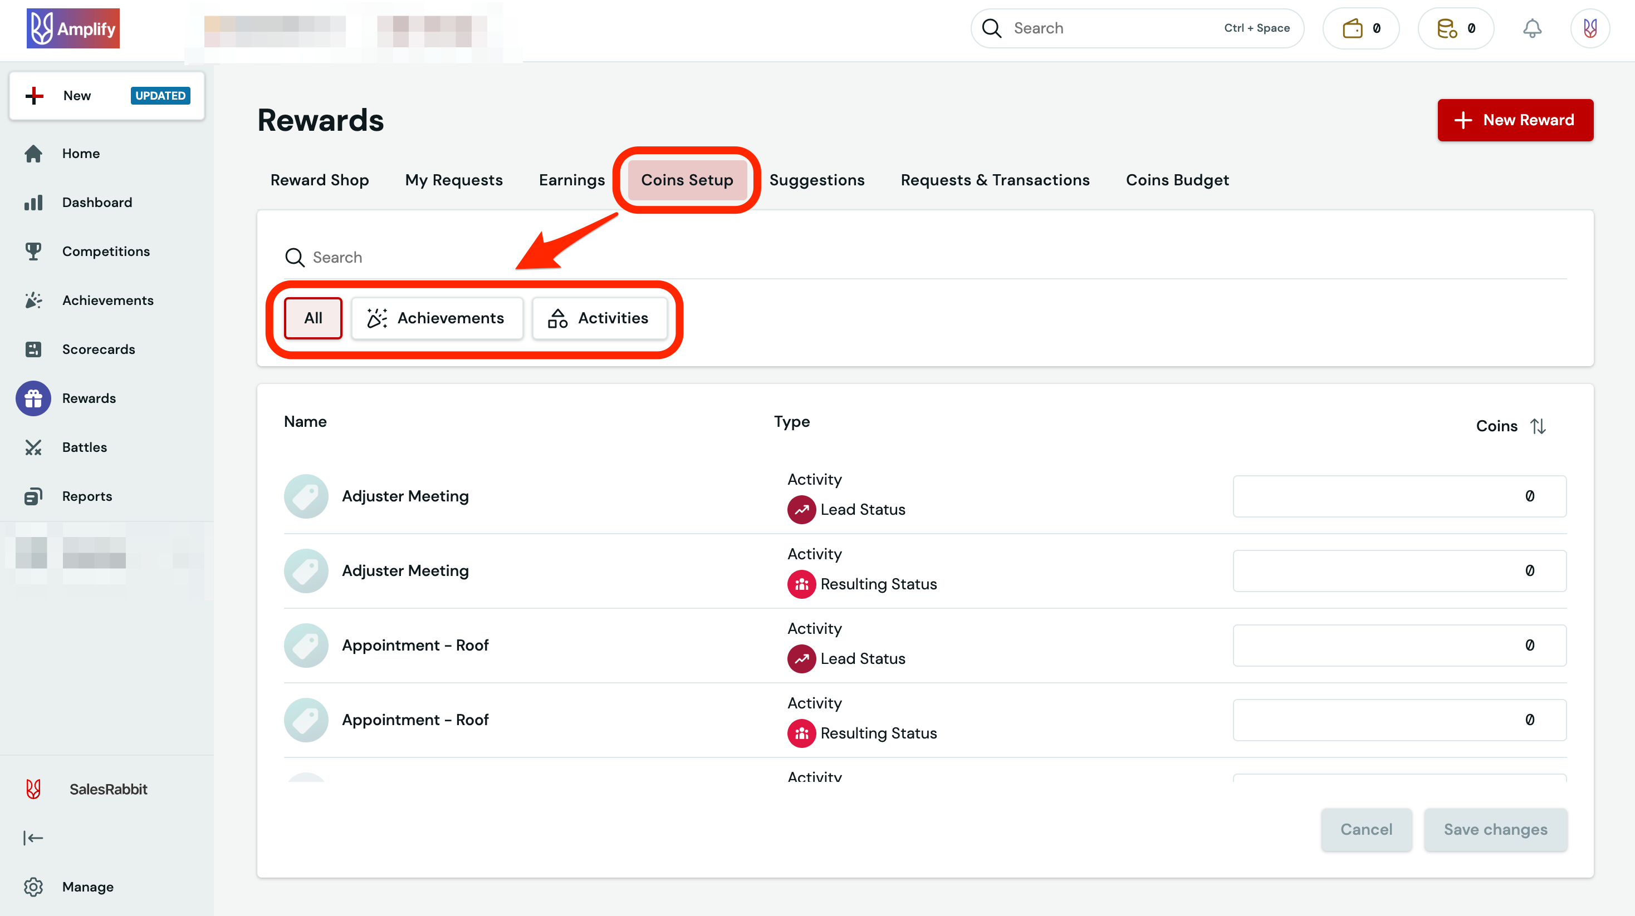Viewport: 1635px width, 916px height.
Task: Enable the Achievements filter
Action: tap(437, 318)
